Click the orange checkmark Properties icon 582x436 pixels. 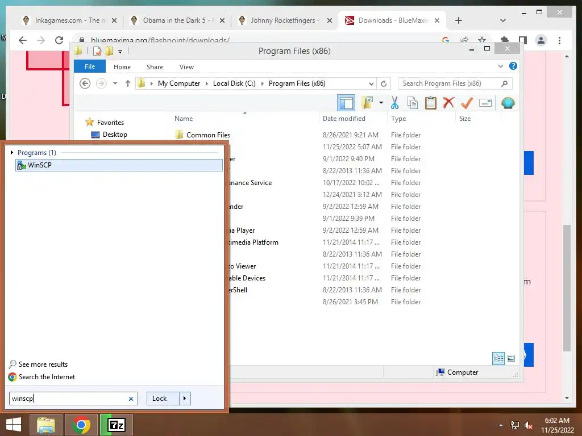[x=467, y=103]
